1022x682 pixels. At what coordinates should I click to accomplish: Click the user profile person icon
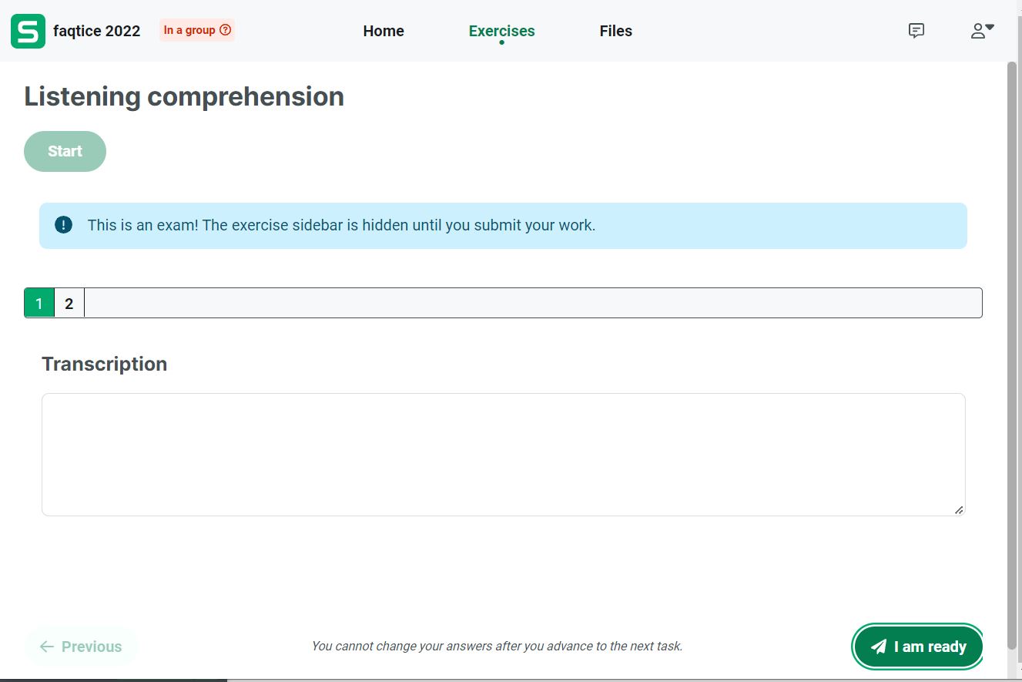pos(977,31)
